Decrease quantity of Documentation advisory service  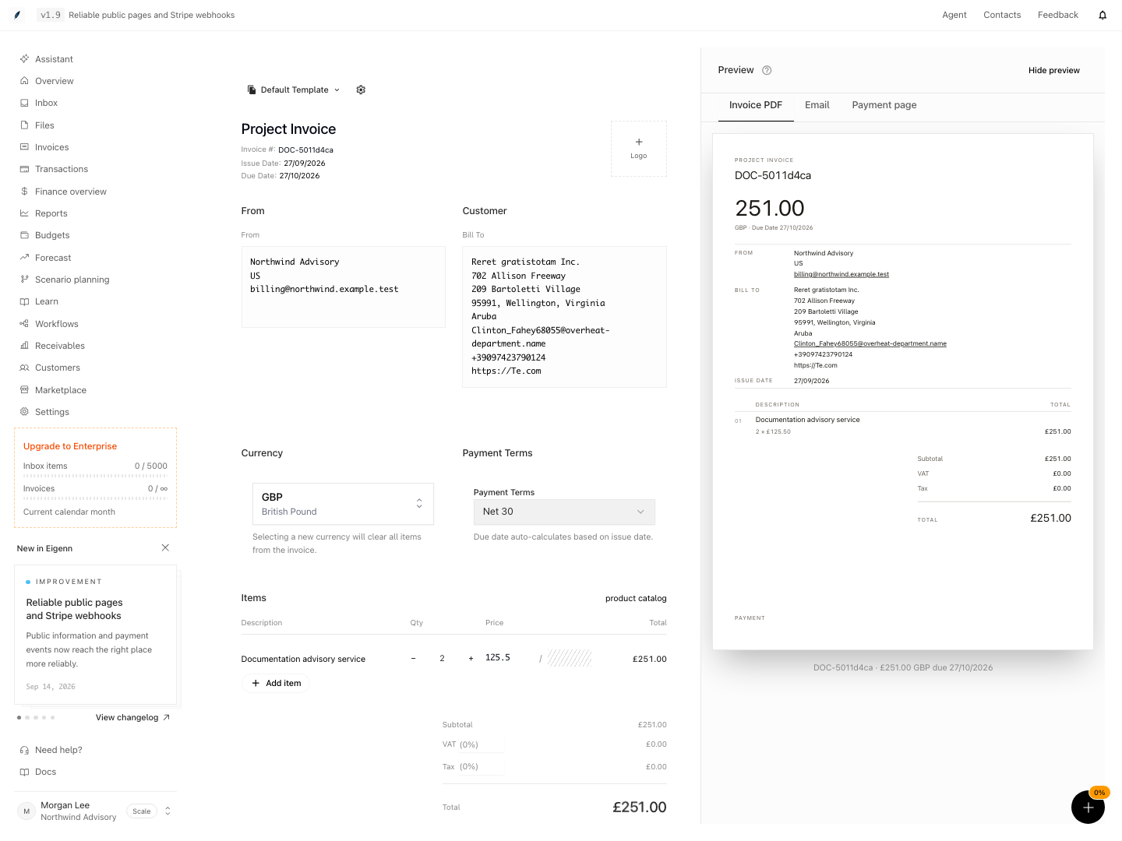[413, 659]
